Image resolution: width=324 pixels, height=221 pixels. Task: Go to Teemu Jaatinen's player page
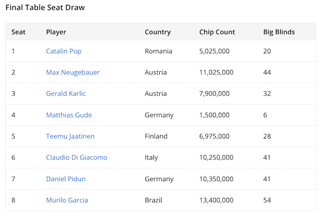(x=70, y=136)
